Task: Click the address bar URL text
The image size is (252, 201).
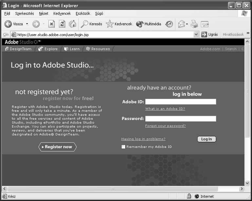Action: 53,35
